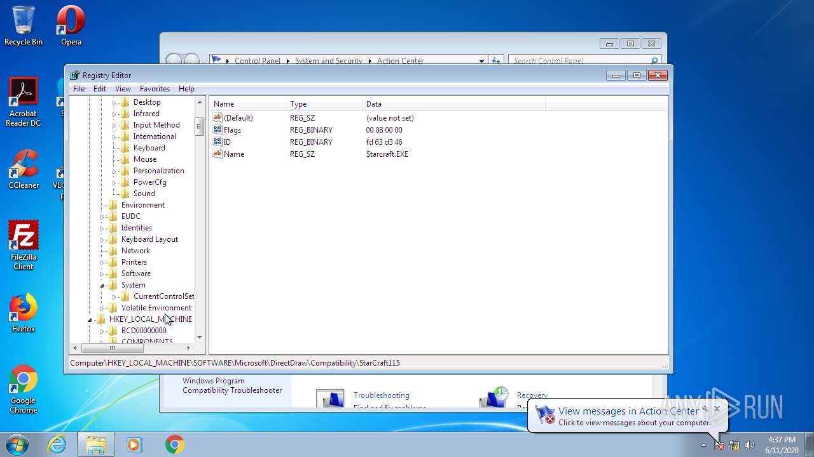Screen dimensions: 814x457
Task: Open Firefox desktop shortcut
Action: click(24, 313)
